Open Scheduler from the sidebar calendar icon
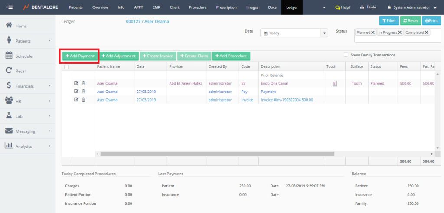 9,56
